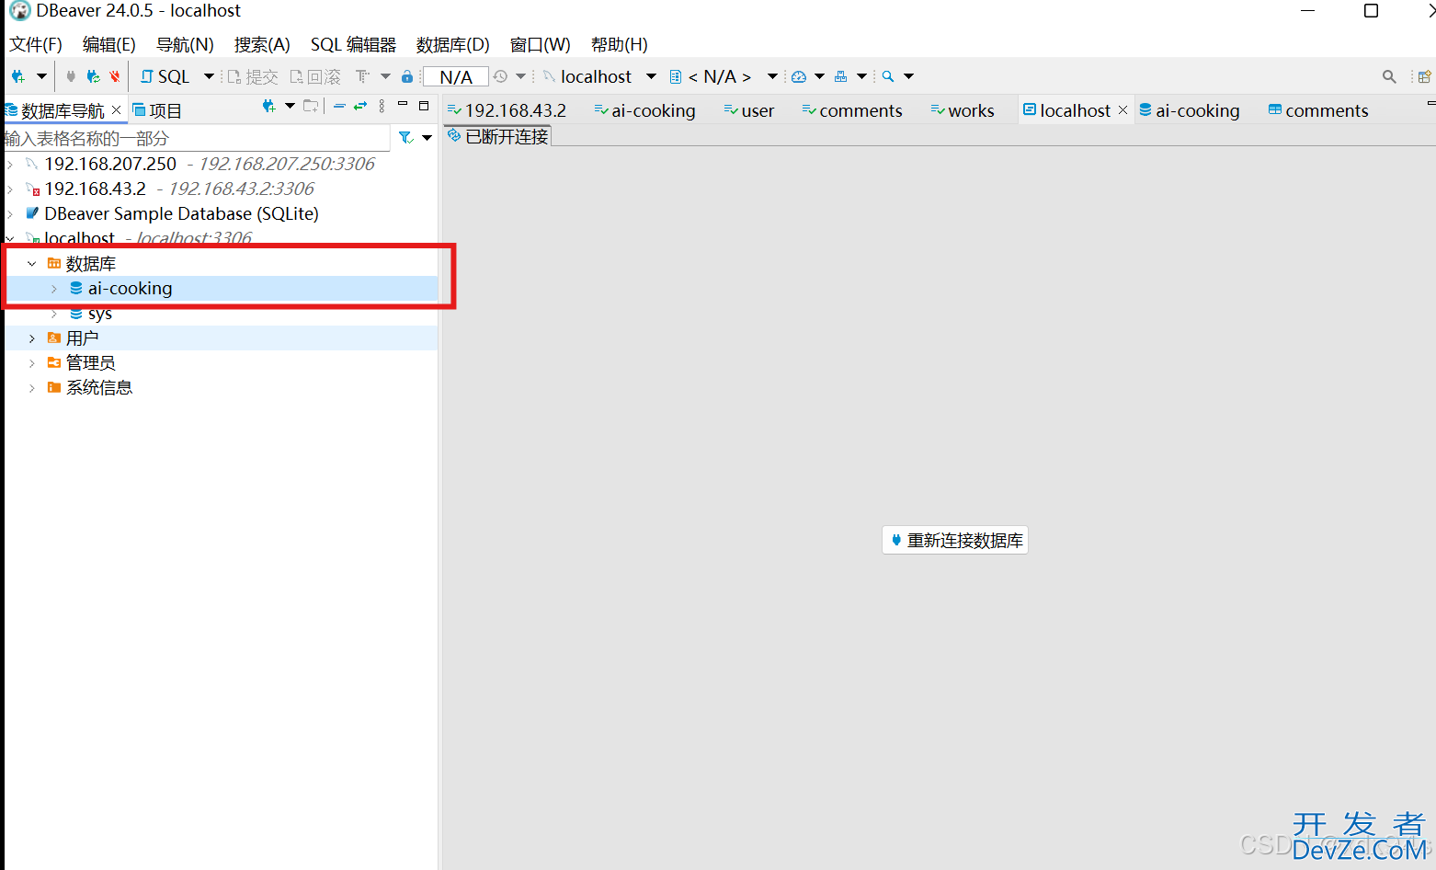Open the 数据库(D) menu
The height and width of the screenshot is (870, 1436).
452,44
